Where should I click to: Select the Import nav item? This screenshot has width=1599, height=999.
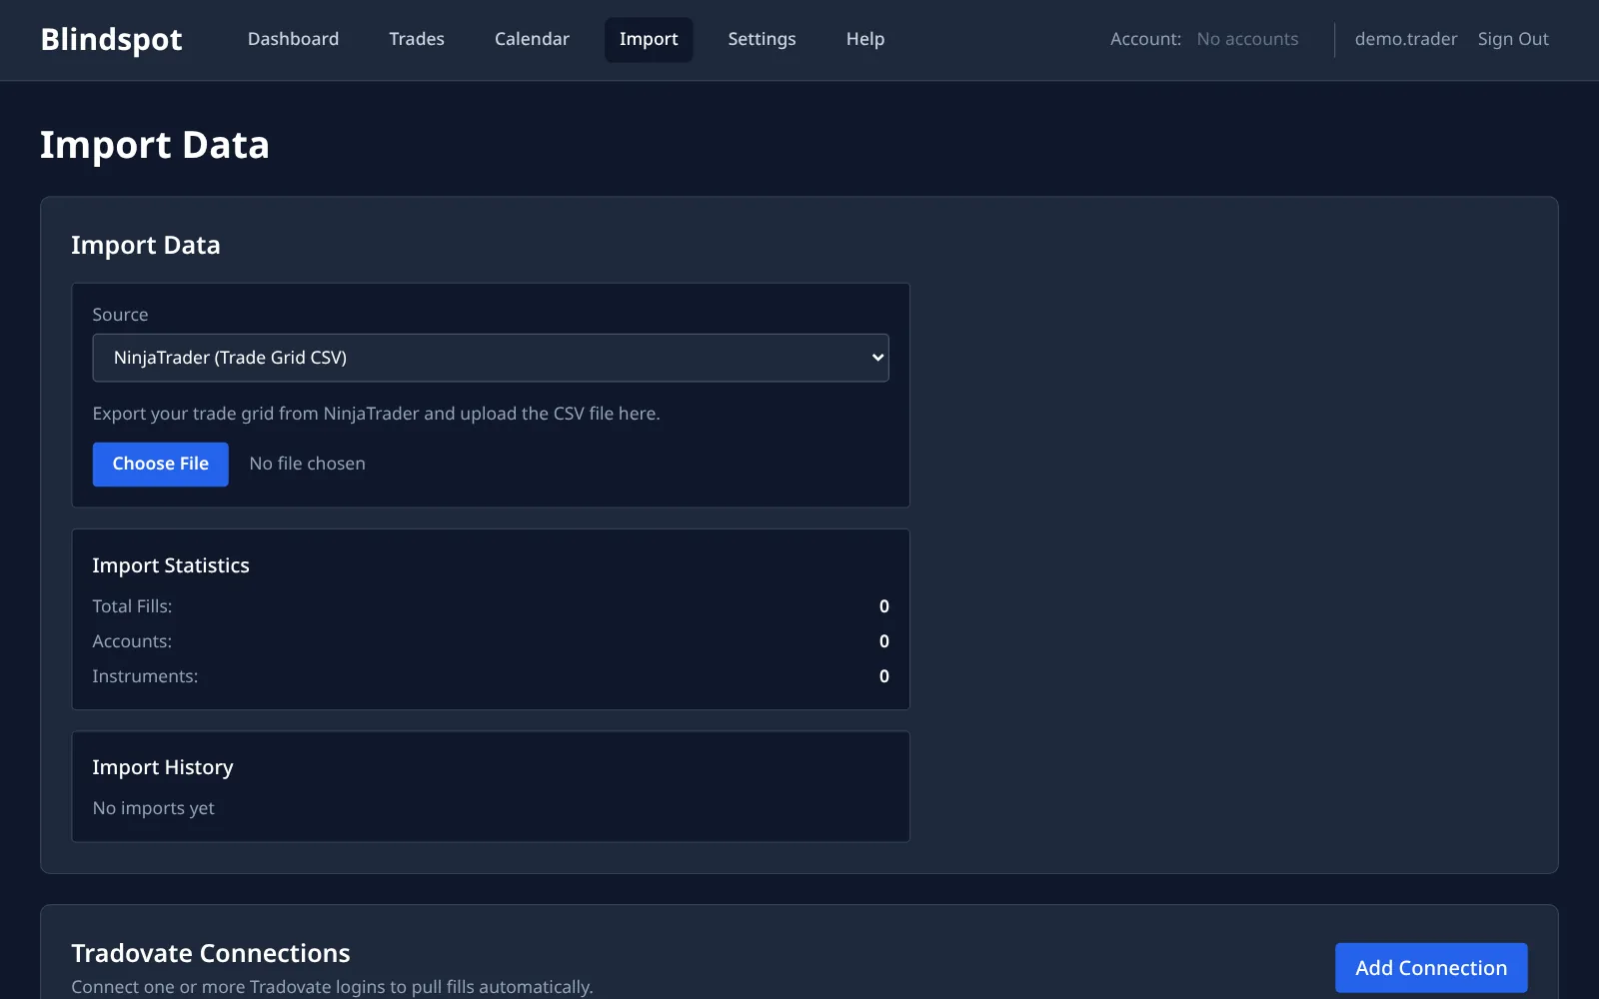pyautogui.click(x=649, y=39)
